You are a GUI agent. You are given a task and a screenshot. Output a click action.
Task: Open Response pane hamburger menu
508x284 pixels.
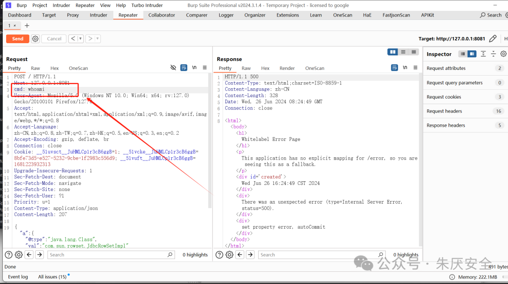click(x=415, y=68)
